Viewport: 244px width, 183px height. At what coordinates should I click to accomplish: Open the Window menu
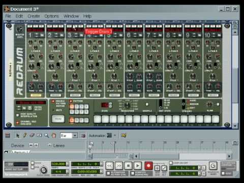[x=71, y=16]
